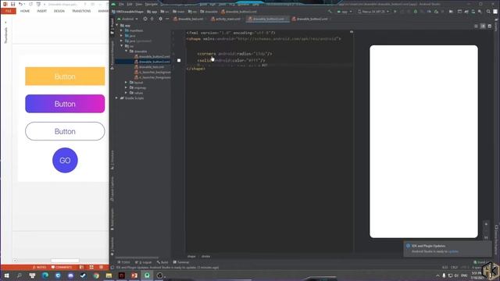Image resolution: width=500 pixels, height=281 pixels.
Task: Open Windows Start menu
Action: pyautogui.click(x=6, y=276)
